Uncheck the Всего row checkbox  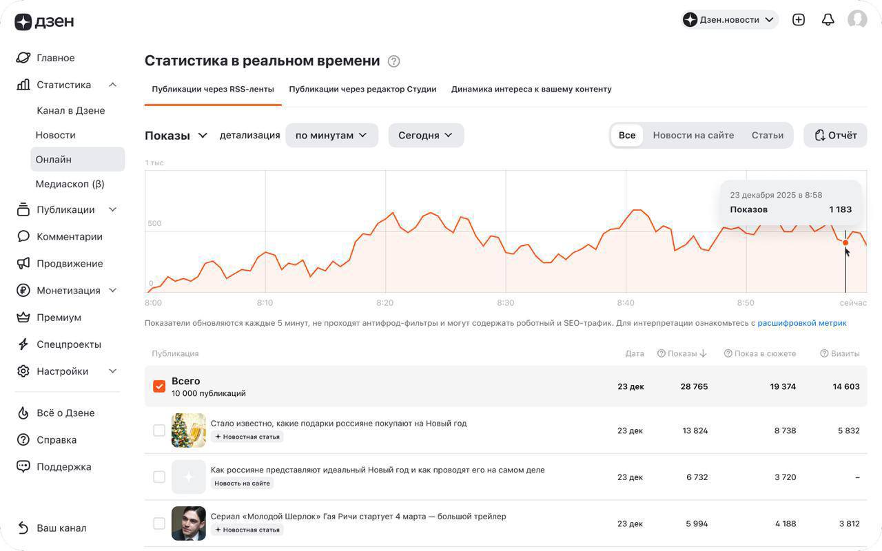[158, 385]
